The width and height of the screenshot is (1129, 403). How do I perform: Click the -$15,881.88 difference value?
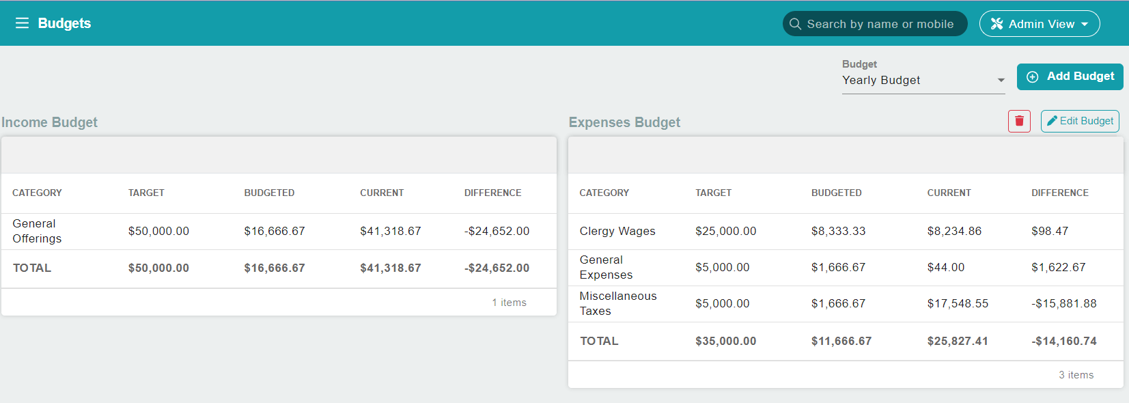(1064, 304)
